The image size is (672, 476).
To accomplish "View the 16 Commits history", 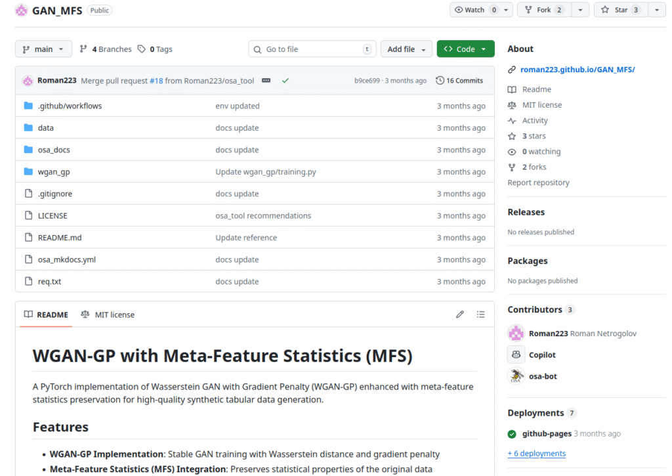I will point(459,81).
